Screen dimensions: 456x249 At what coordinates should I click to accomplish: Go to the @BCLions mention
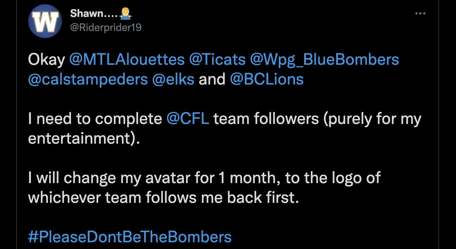tap(266, 79)
